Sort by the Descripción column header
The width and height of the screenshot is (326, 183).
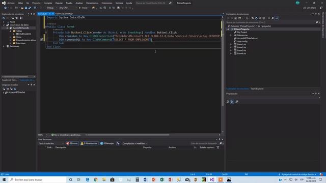pos(61,147)
